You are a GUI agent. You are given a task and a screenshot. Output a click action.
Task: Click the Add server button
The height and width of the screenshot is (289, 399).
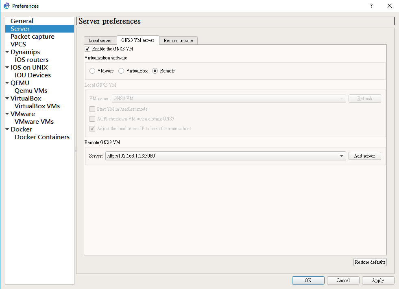pos(365,156)
